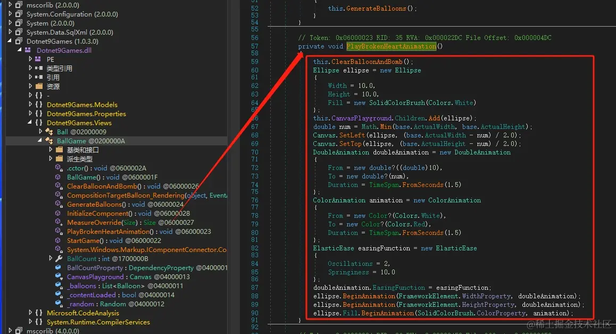Click the System.Configuration assembly icon

[x=19, y=14]
